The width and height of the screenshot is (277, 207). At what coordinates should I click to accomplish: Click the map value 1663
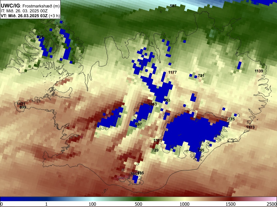[x=153, y=104]
